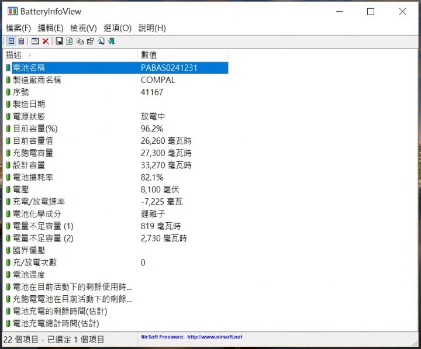Click the battery icon beside 電池名稱

(8, 68)
